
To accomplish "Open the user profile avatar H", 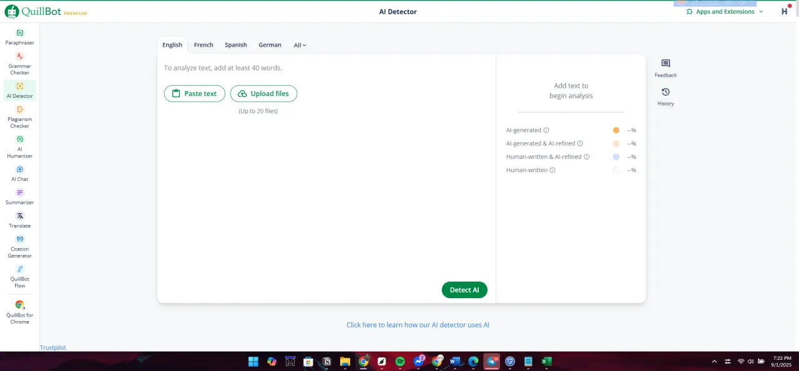I will pyautogui.click(x=785, y=11).
